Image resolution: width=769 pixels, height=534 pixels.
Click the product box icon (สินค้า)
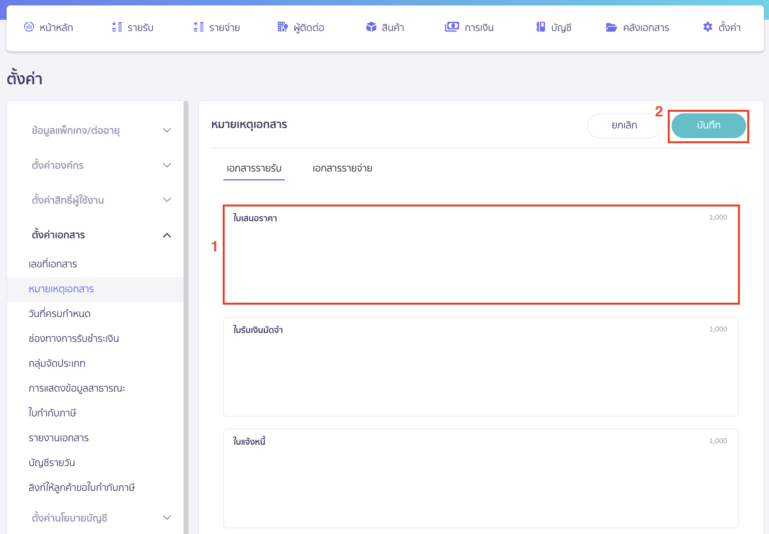pyautogui.click(x=371, y=27)
